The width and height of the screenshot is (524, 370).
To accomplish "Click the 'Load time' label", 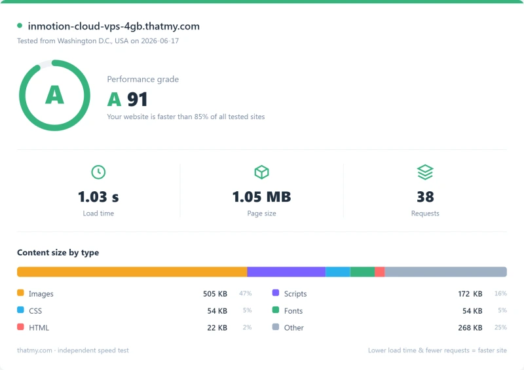I will [x=98, y=213].
